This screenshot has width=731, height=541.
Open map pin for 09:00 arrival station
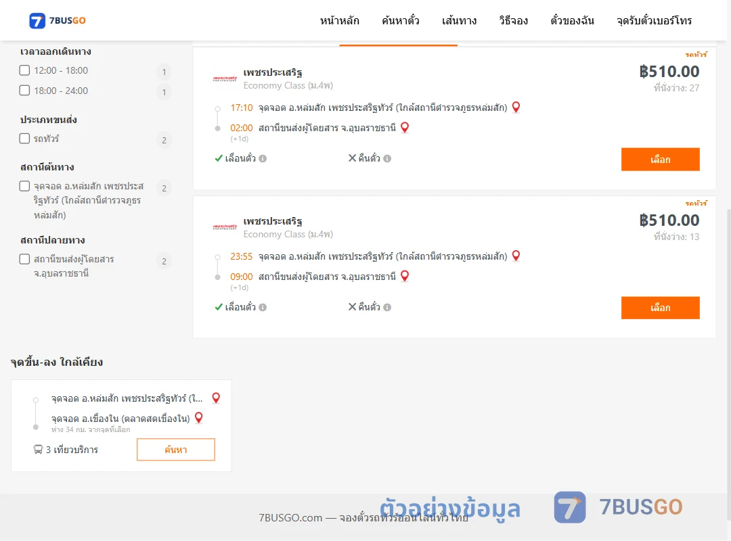(405, 276)
